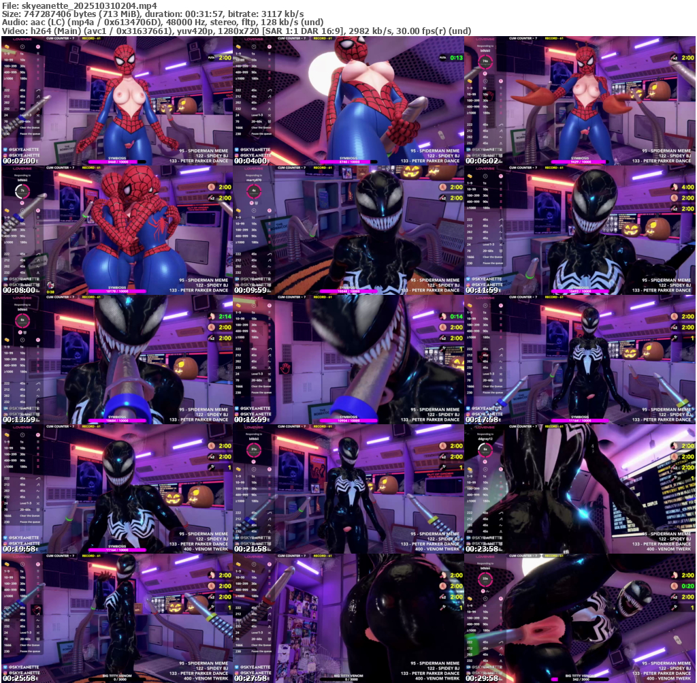Open the frame thumbnail stamped 00:09:59
697x683 pixels.
[348, 230]
